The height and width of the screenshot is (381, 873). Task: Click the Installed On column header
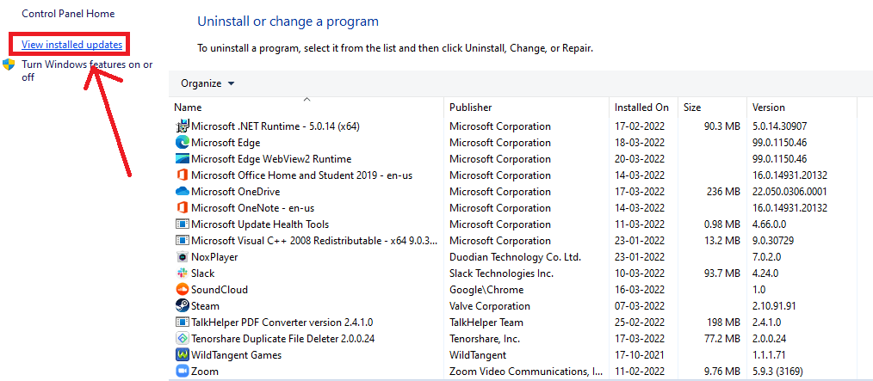coord(641,108)
